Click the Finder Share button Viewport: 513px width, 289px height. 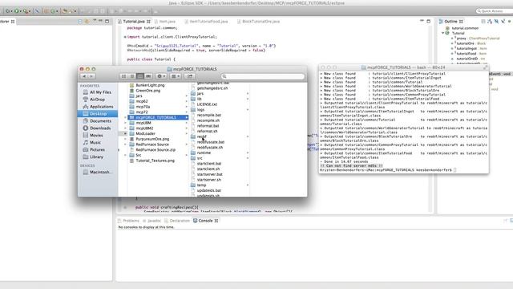point(190,76)
